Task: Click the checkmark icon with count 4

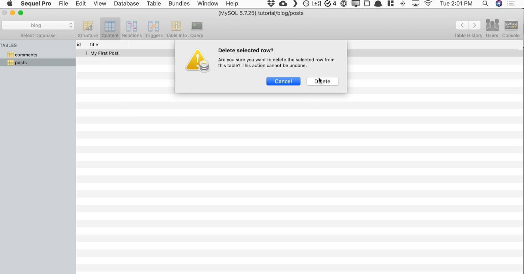Action: 330,4
